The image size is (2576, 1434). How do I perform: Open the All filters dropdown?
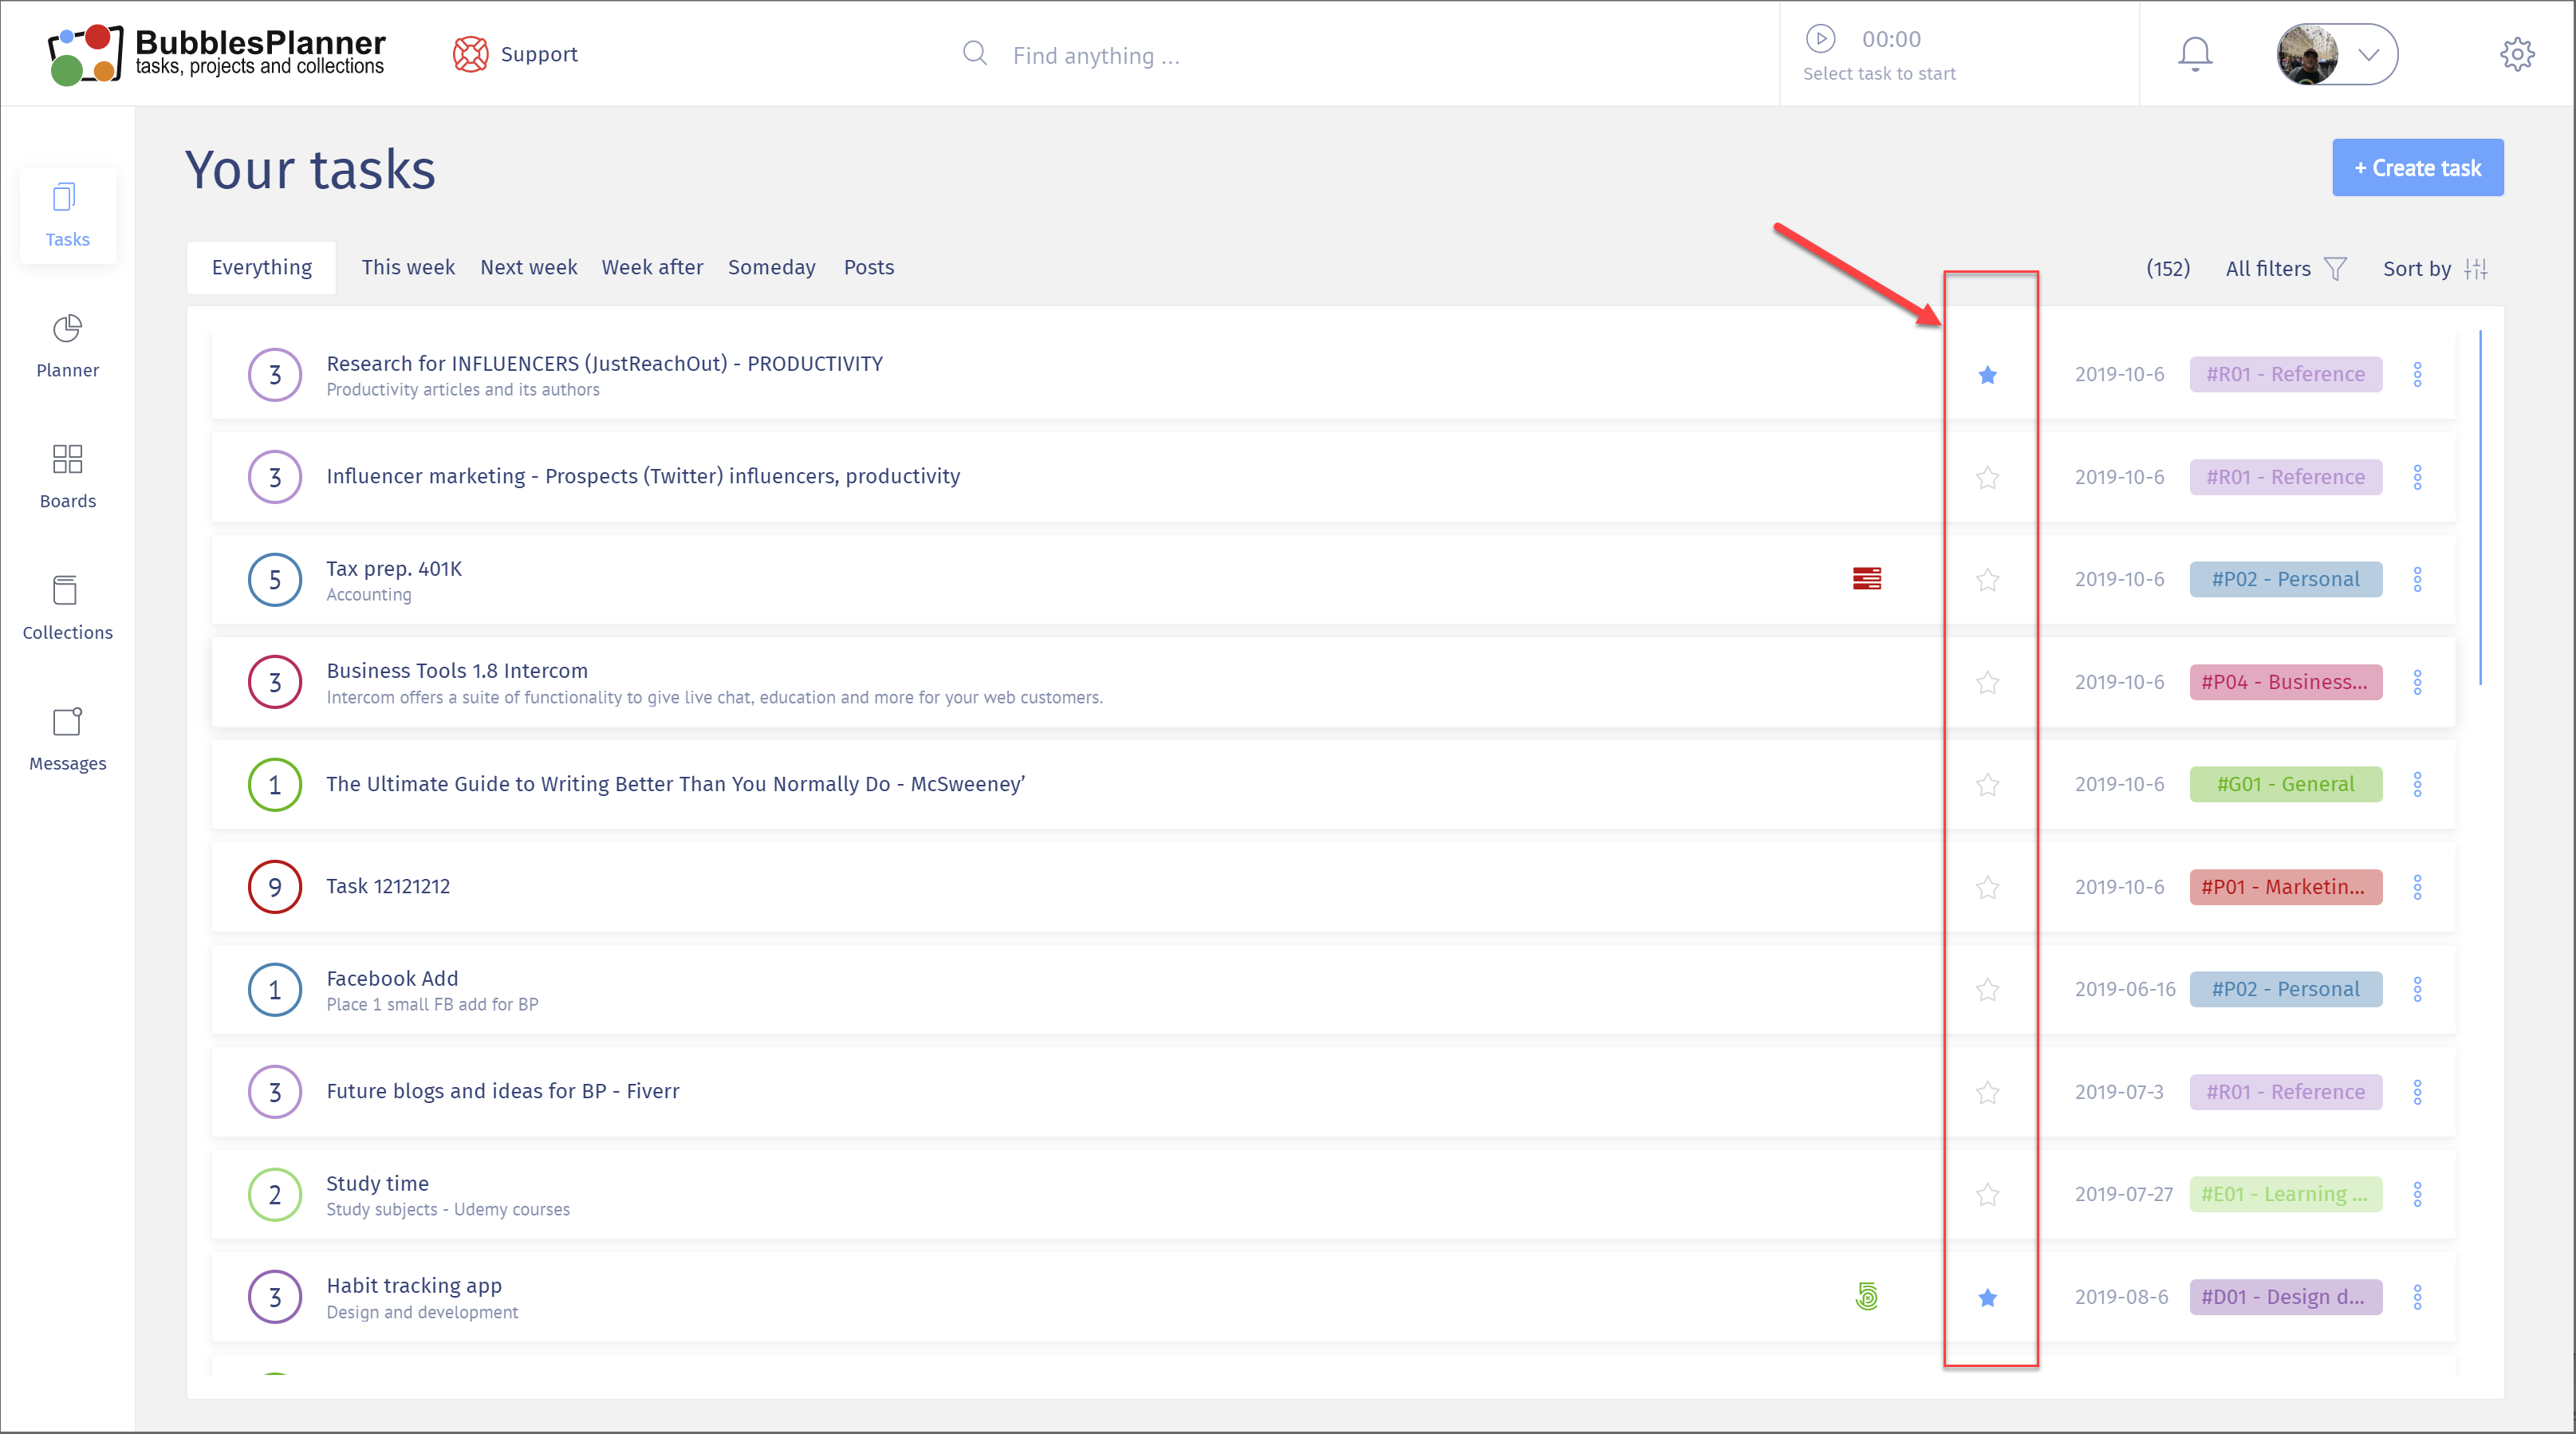tap(2286, 268)
